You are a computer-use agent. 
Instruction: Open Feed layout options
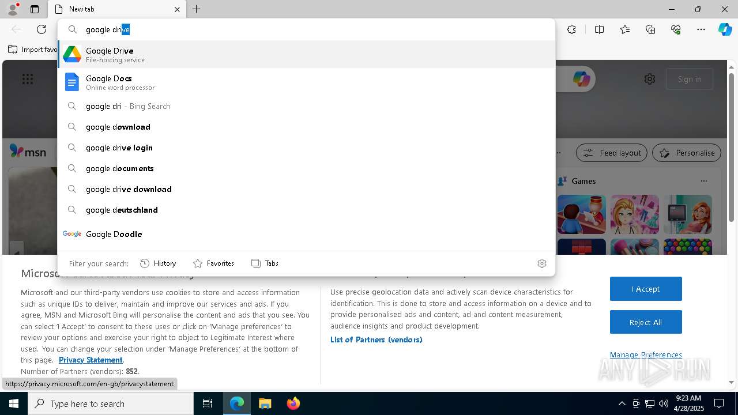point(612,153)
